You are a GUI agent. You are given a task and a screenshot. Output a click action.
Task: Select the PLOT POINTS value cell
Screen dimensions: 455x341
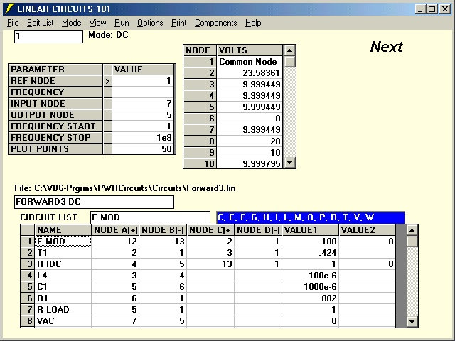(144, 149)
